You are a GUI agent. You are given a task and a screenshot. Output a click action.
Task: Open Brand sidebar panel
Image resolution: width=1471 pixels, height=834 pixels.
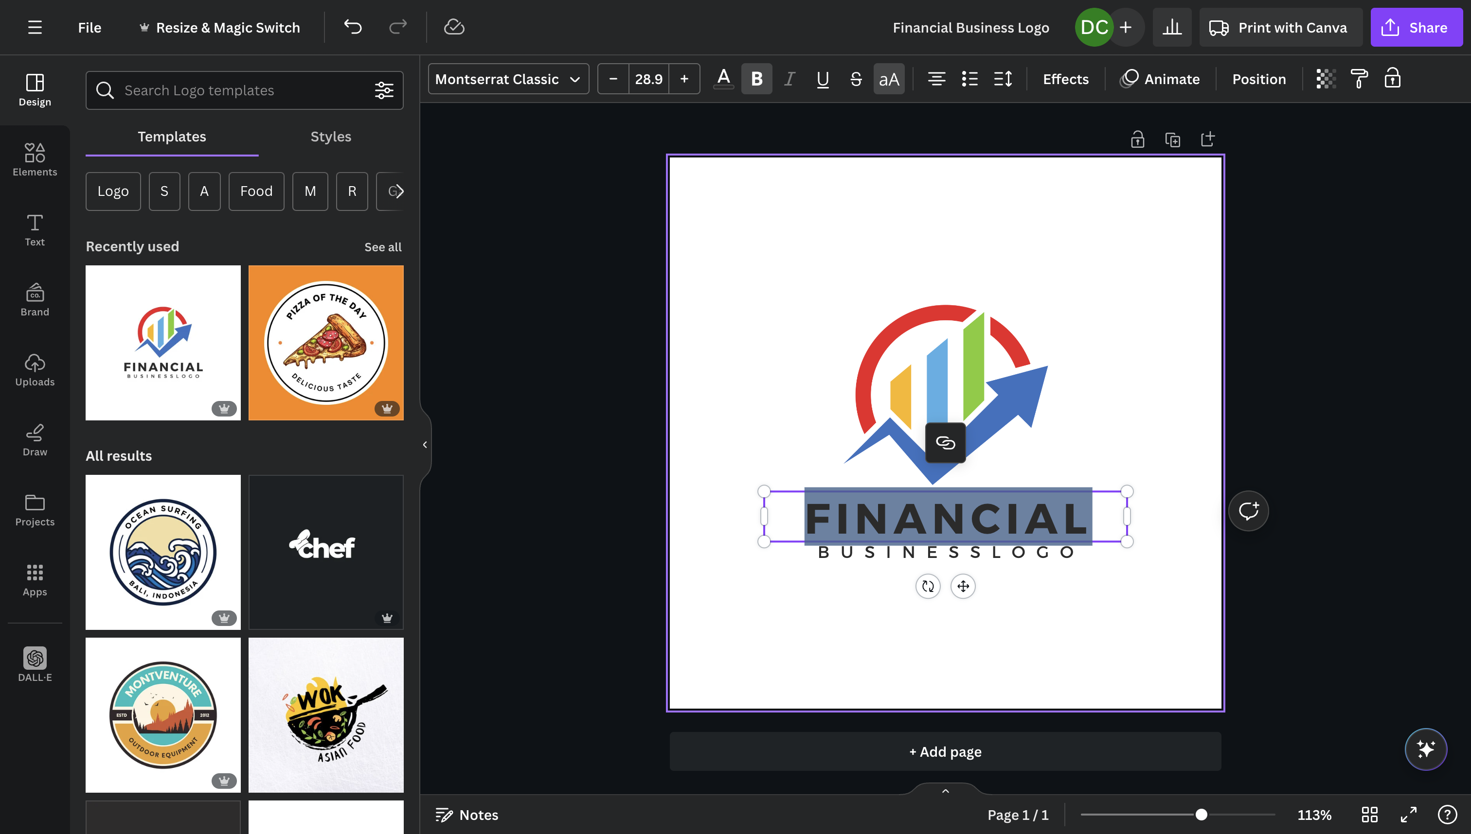[x=35, y=299]
